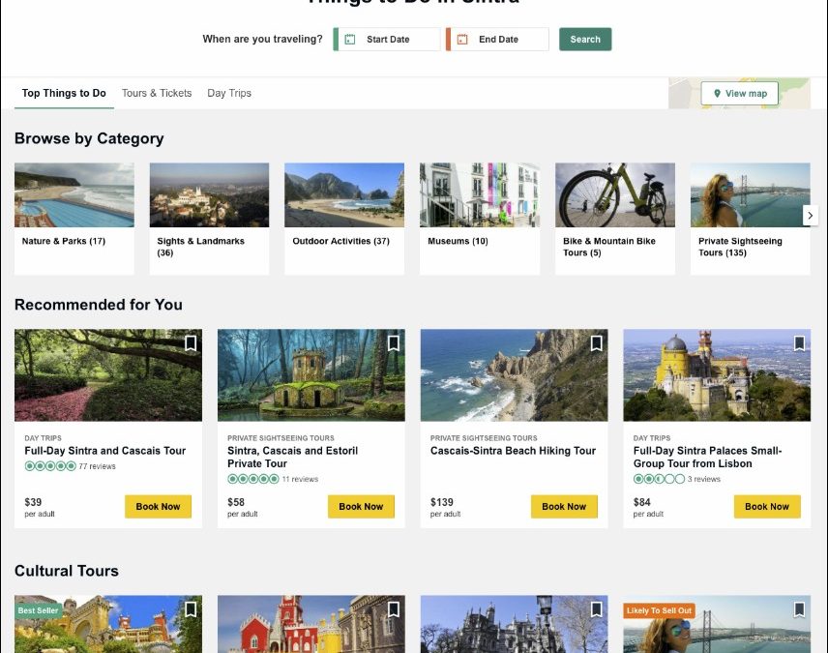Open the Start Date picker field
The image size is (828, 653).
pyautogui.click(x=388, y=40)
